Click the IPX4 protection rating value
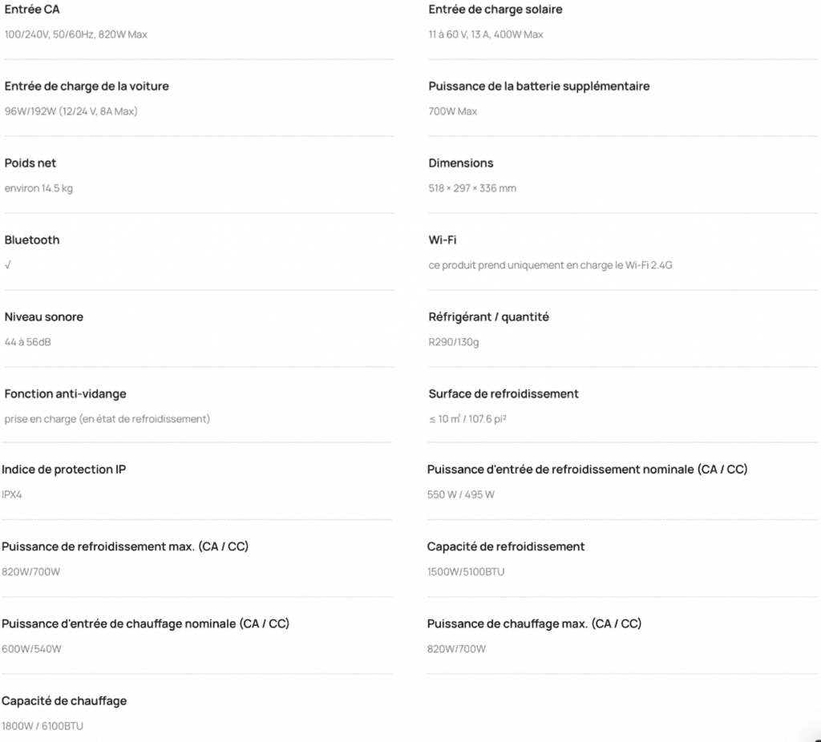The width and height of the screenshot is (821, 742). click(11, 495)
